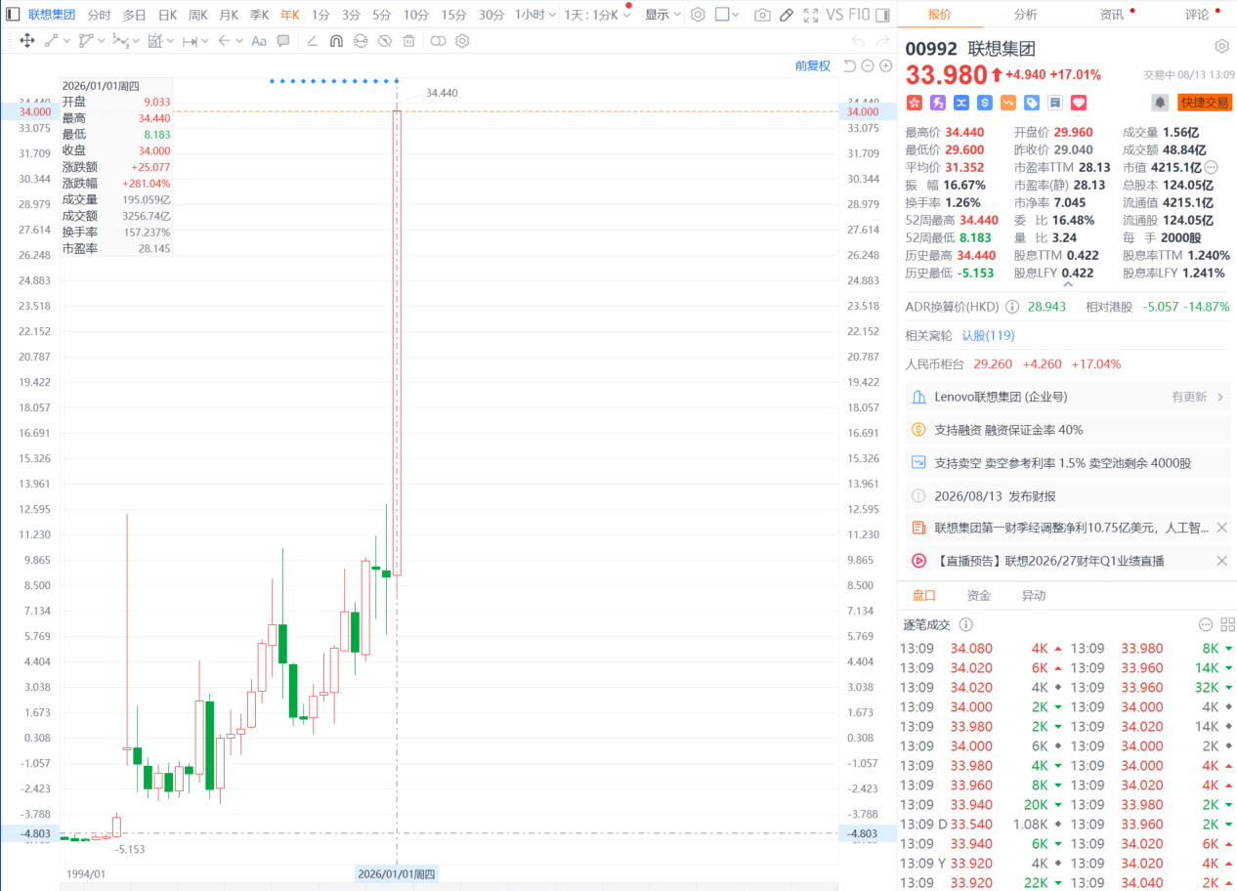Open the 逐笔成交 info icon
Screen dimensions: 1237x891
966,624
